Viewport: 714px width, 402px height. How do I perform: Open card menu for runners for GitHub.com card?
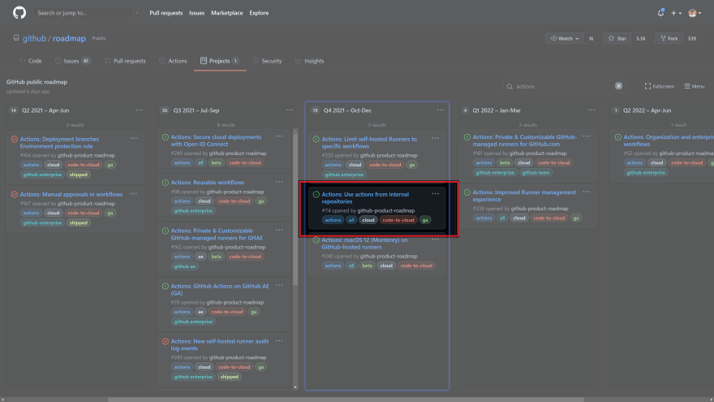pos(586,136)
